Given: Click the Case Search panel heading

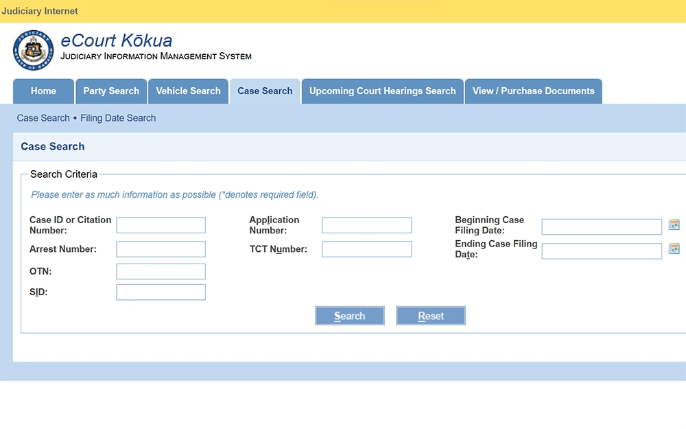Looking at the screenshot, I should tap(53, 146).
